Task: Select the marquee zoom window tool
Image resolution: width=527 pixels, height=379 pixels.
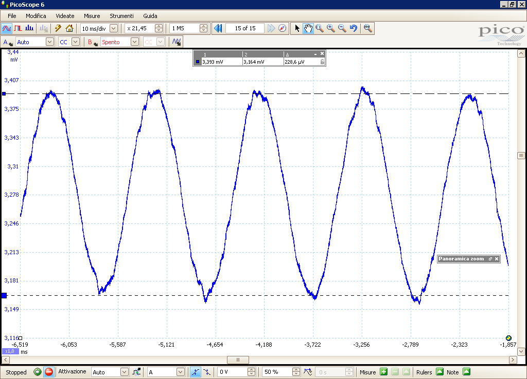Action: pyautogui.click(x=320, y=29)
